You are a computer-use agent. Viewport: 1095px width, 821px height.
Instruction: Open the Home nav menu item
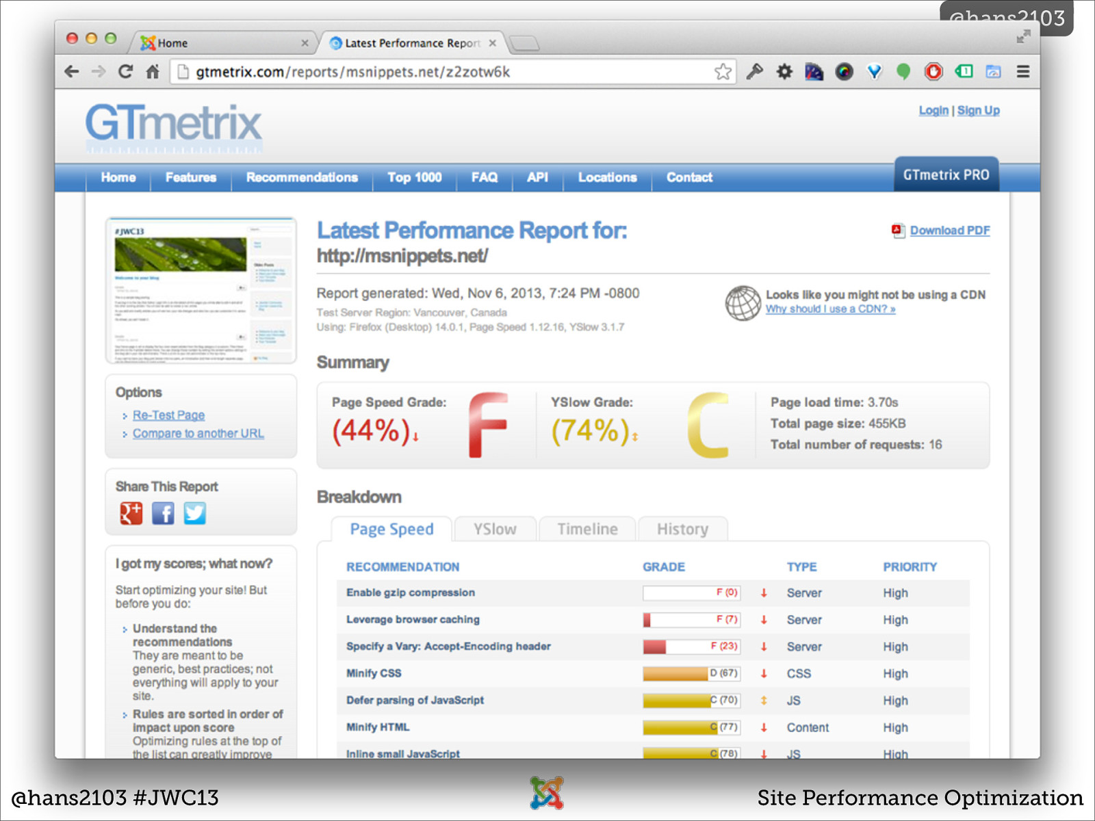(118, 177)
